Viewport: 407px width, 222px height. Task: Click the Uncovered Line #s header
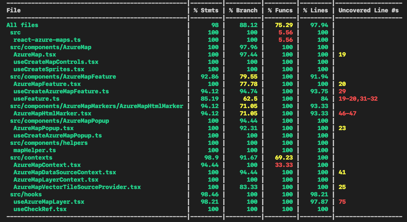[368, 10]
